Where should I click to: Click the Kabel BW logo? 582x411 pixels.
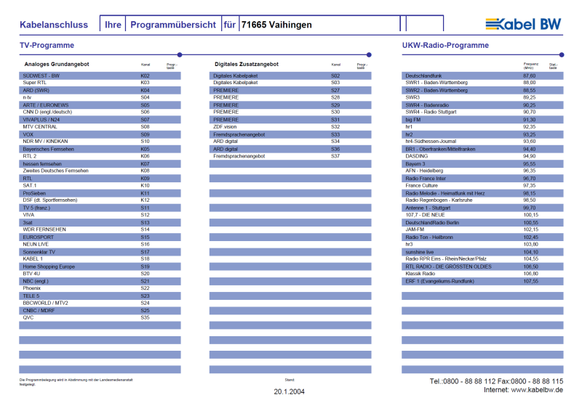point(523,25)
